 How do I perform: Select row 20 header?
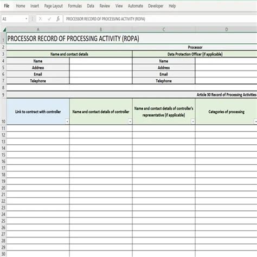click(x=3, y=188)
